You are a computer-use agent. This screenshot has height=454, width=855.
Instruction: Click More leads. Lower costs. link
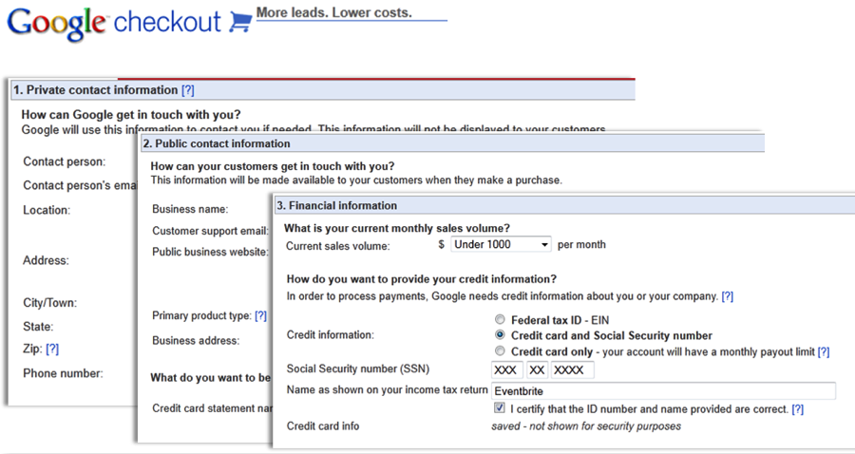click(x=334, y=12)
